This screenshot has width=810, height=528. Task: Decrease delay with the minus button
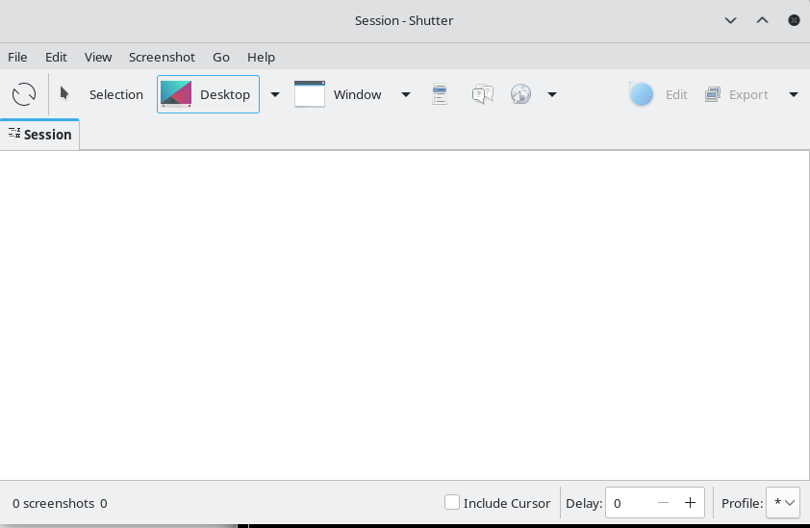tap(663, 503)
